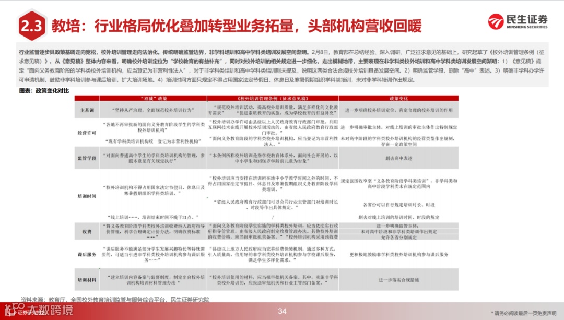Click the cell '删去高中表述'
Image resolution: width=564 pixels, height=320 pixels.
click(x=398, y=158)
